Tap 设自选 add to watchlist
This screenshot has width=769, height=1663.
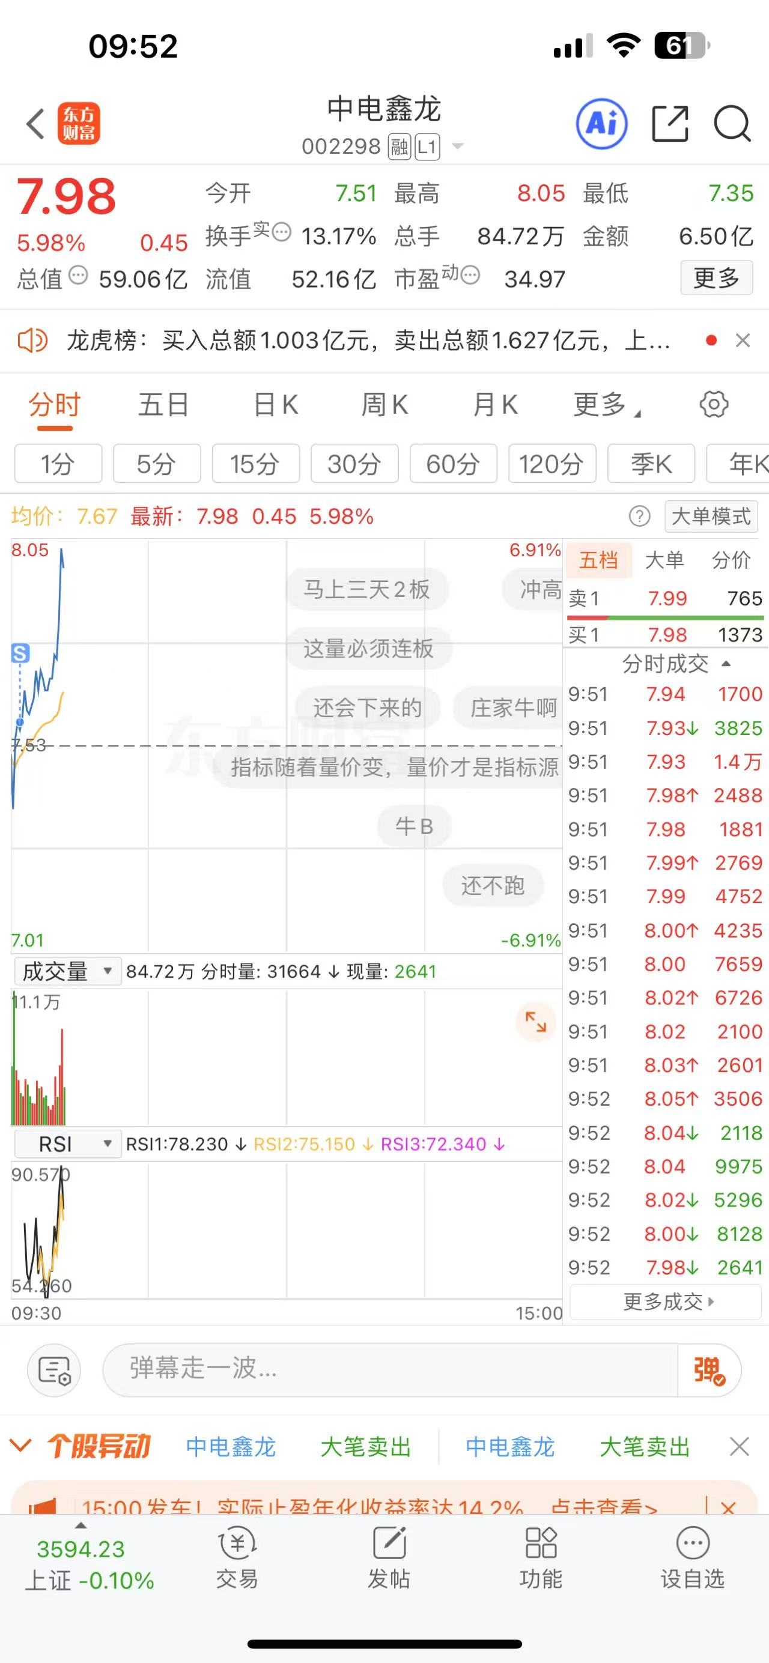[693, 1558]
